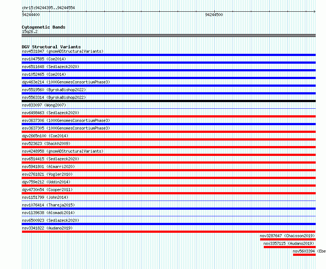
Task: Click nsv6500923 (Sedlazeck2020) label
Action: [x=51, y=220]
